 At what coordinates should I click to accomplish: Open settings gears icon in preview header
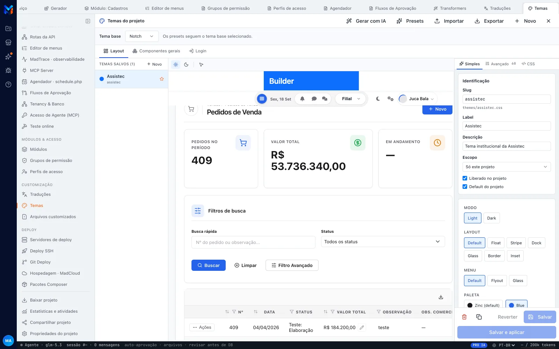point(391,99)
